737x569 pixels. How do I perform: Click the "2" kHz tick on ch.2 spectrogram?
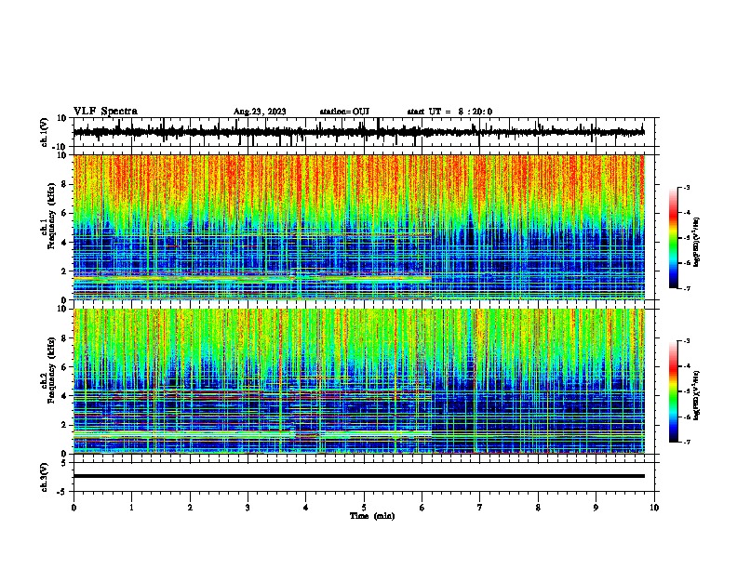[64, 425]
